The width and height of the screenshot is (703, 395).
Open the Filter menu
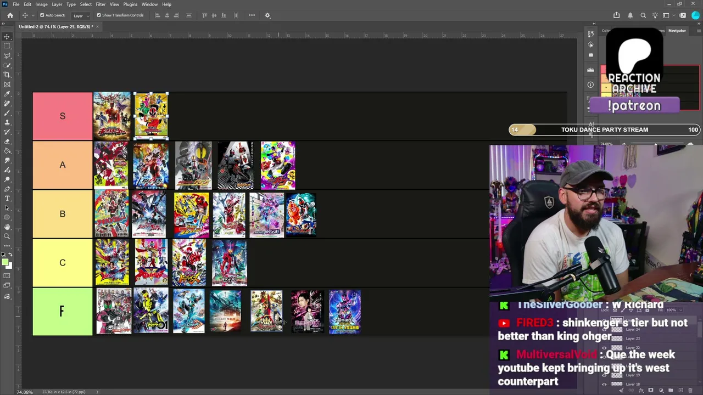pos(101,4)
